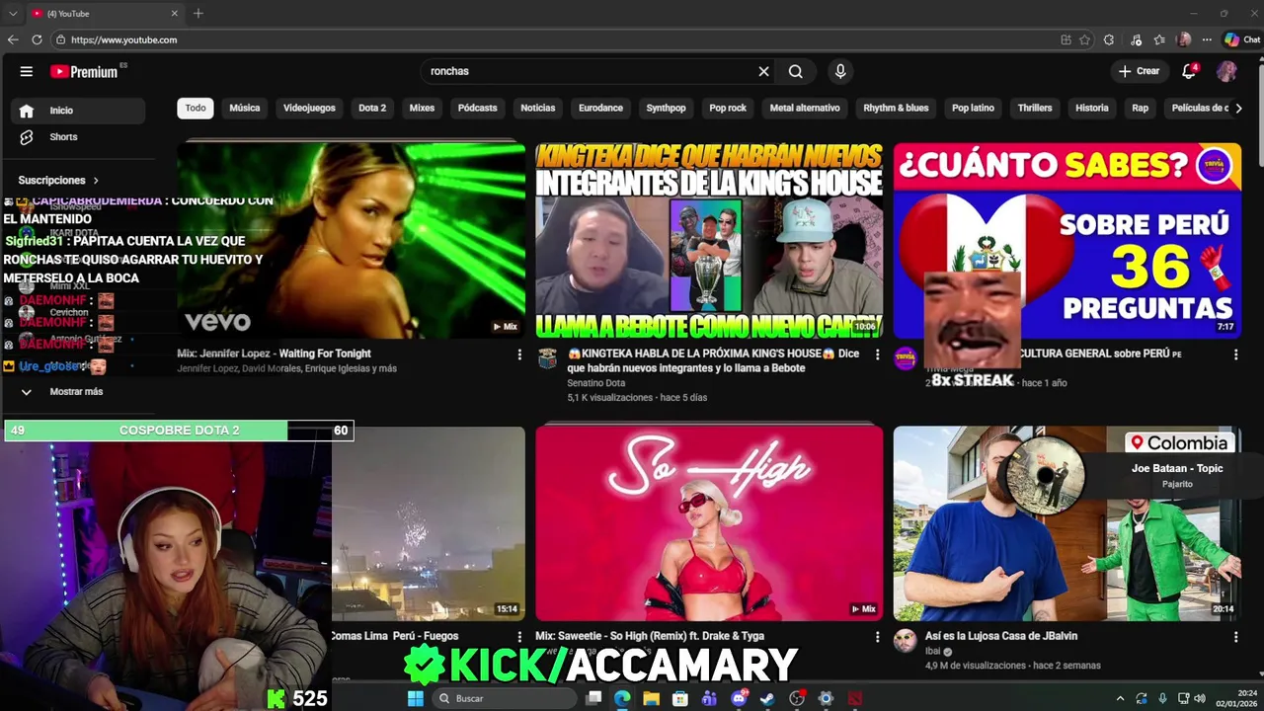The width and height of the screenshot is (1264, 711).
Task: Select the Rap filter chip
Action: click(x=1141, y=108)
